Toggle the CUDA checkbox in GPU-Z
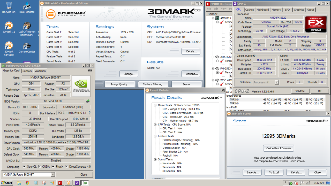 (x=40, y=167)
